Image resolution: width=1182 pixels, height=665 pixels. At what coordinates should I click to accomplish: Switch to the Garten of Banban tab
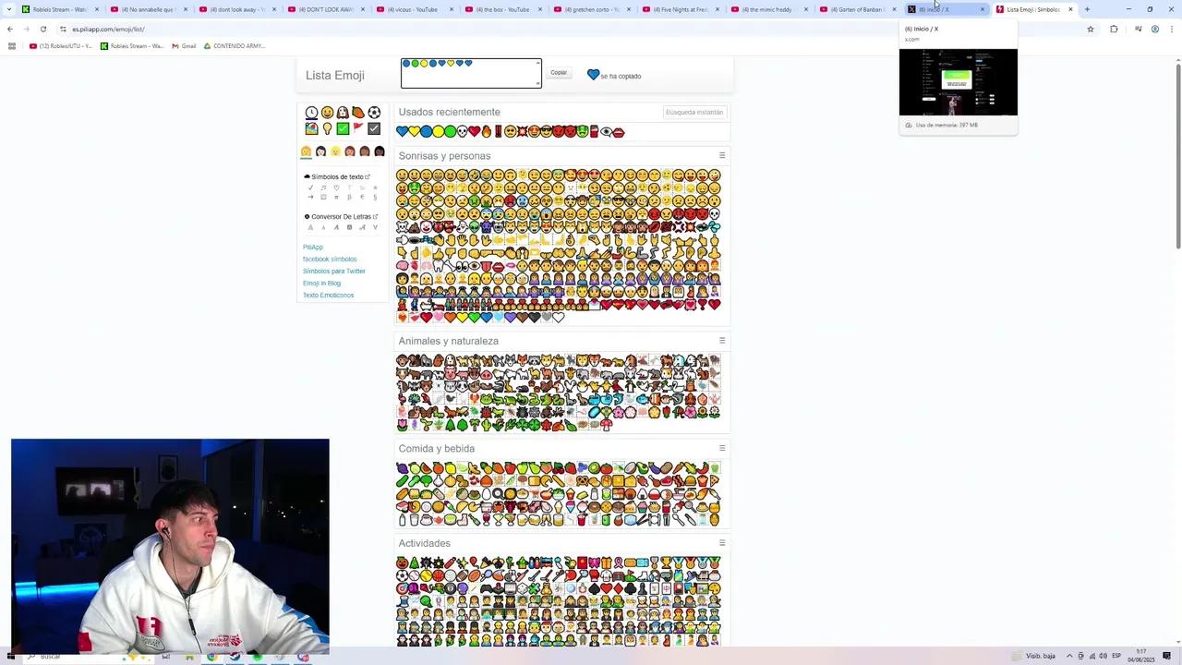coord(857,9)
